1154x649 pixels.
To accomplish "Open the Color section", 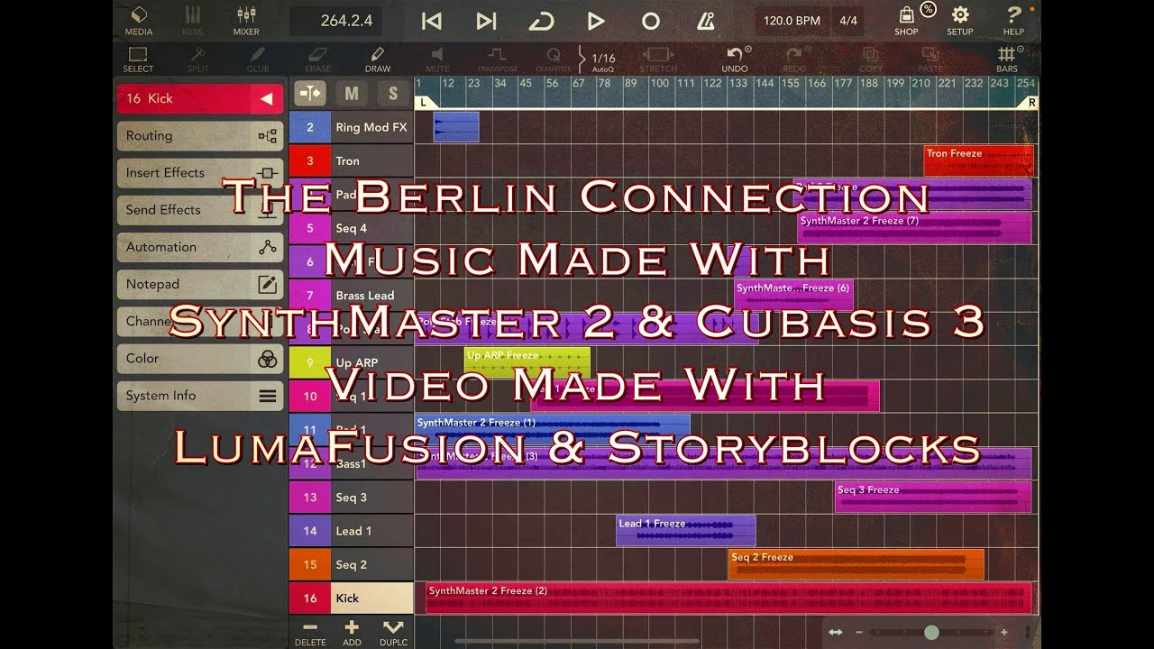I will tap(199, 358).
